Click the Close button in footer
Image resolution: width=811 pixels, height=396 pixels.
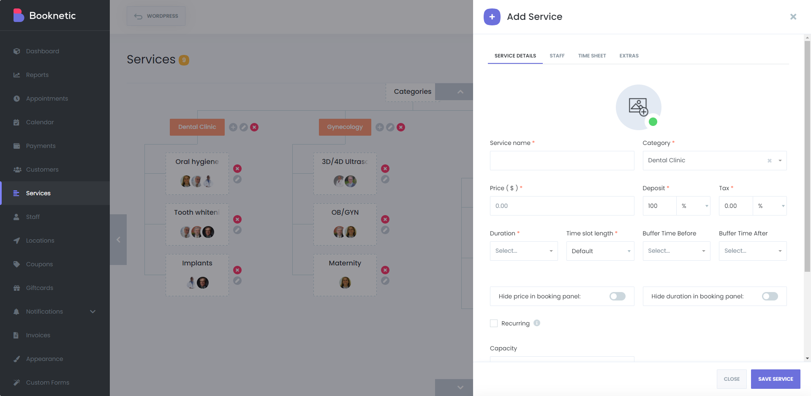(x=732, y=379)
